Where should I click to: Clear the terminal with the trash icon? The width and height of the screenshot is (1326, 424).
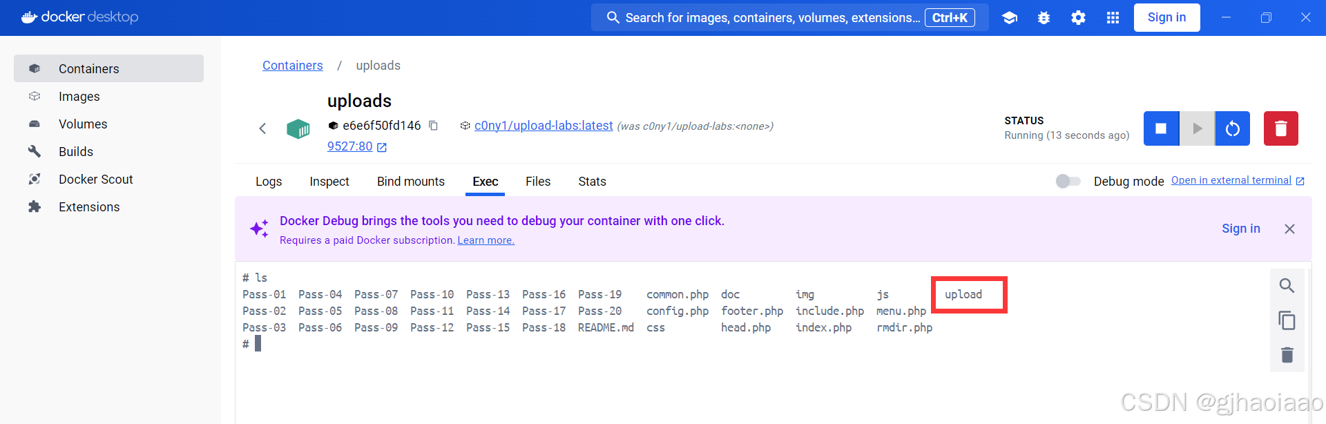(1287, 355)
